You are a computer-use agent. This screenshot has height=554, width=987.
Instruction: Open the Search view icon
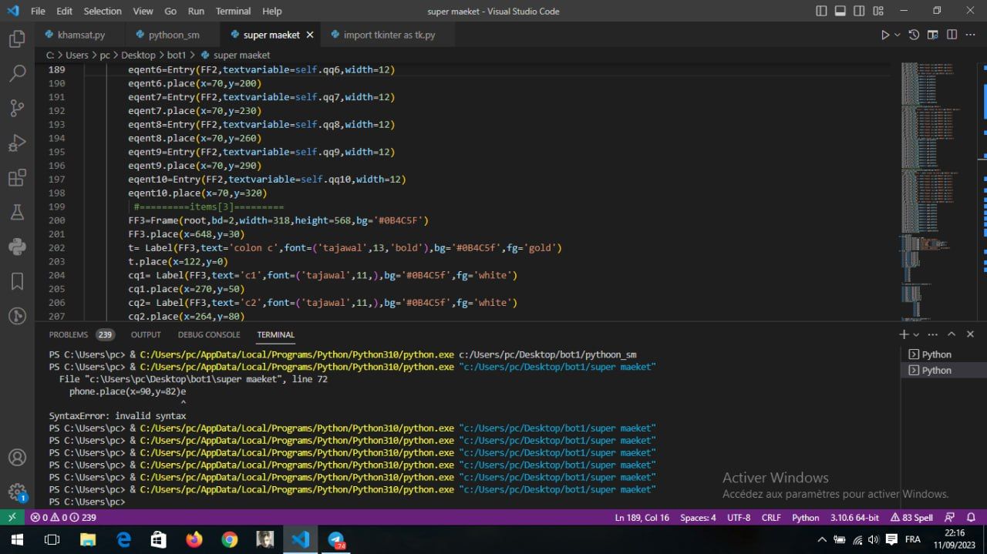[17, 73]
